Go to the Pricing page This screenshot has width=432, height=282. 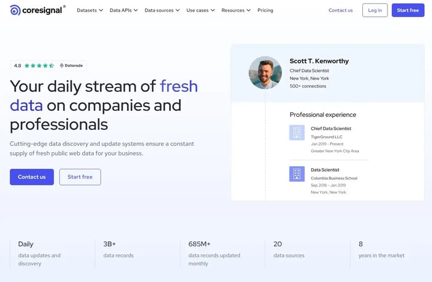[x=265, y=10]
